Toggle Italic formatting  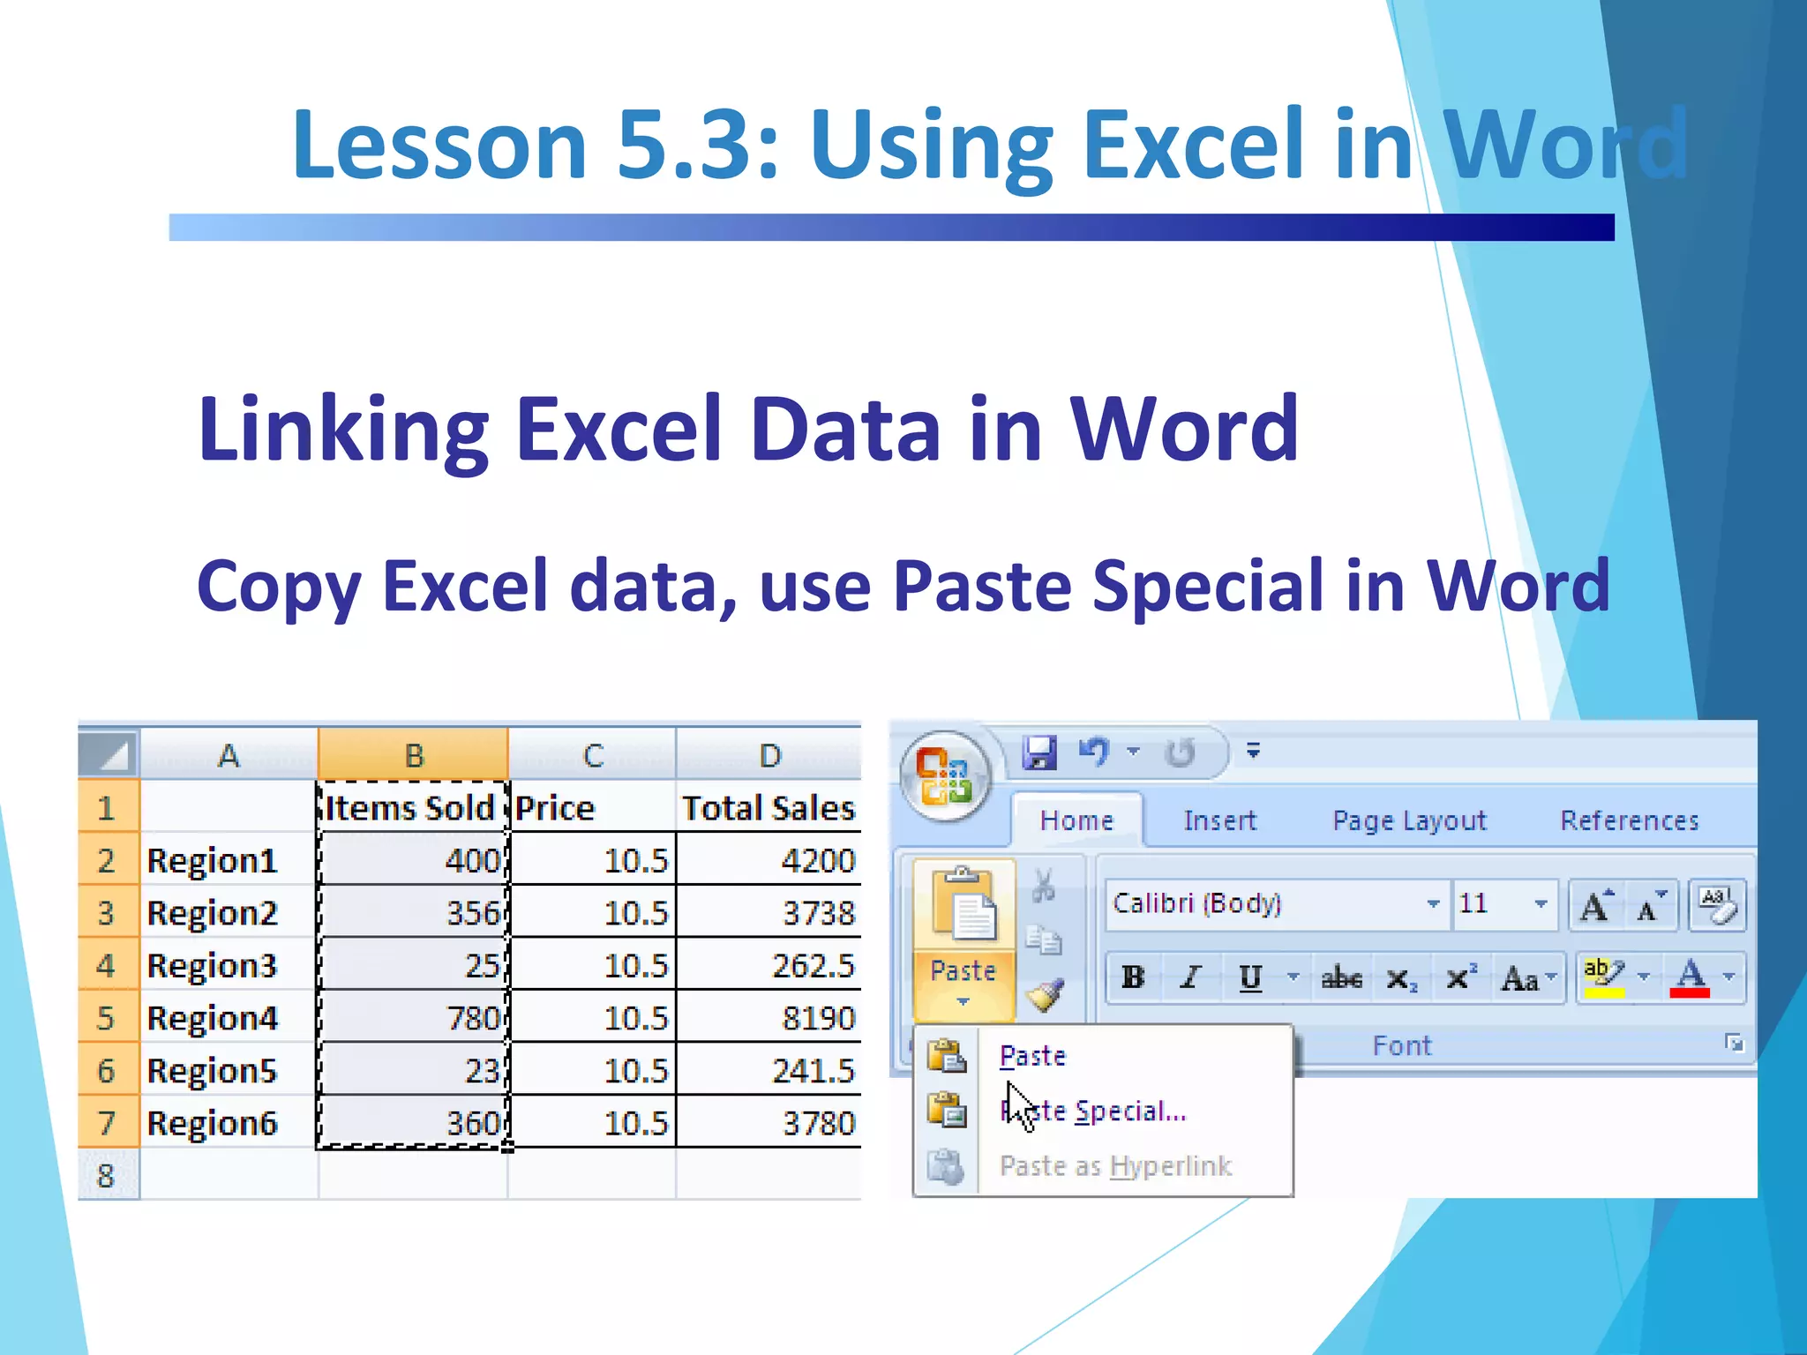(1191, 977)
